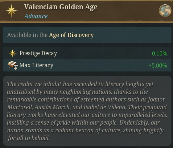Select the Valencian Golden Age title
Image resolution: width=173 pixels, height=148 pixels.
click(61, 7)
